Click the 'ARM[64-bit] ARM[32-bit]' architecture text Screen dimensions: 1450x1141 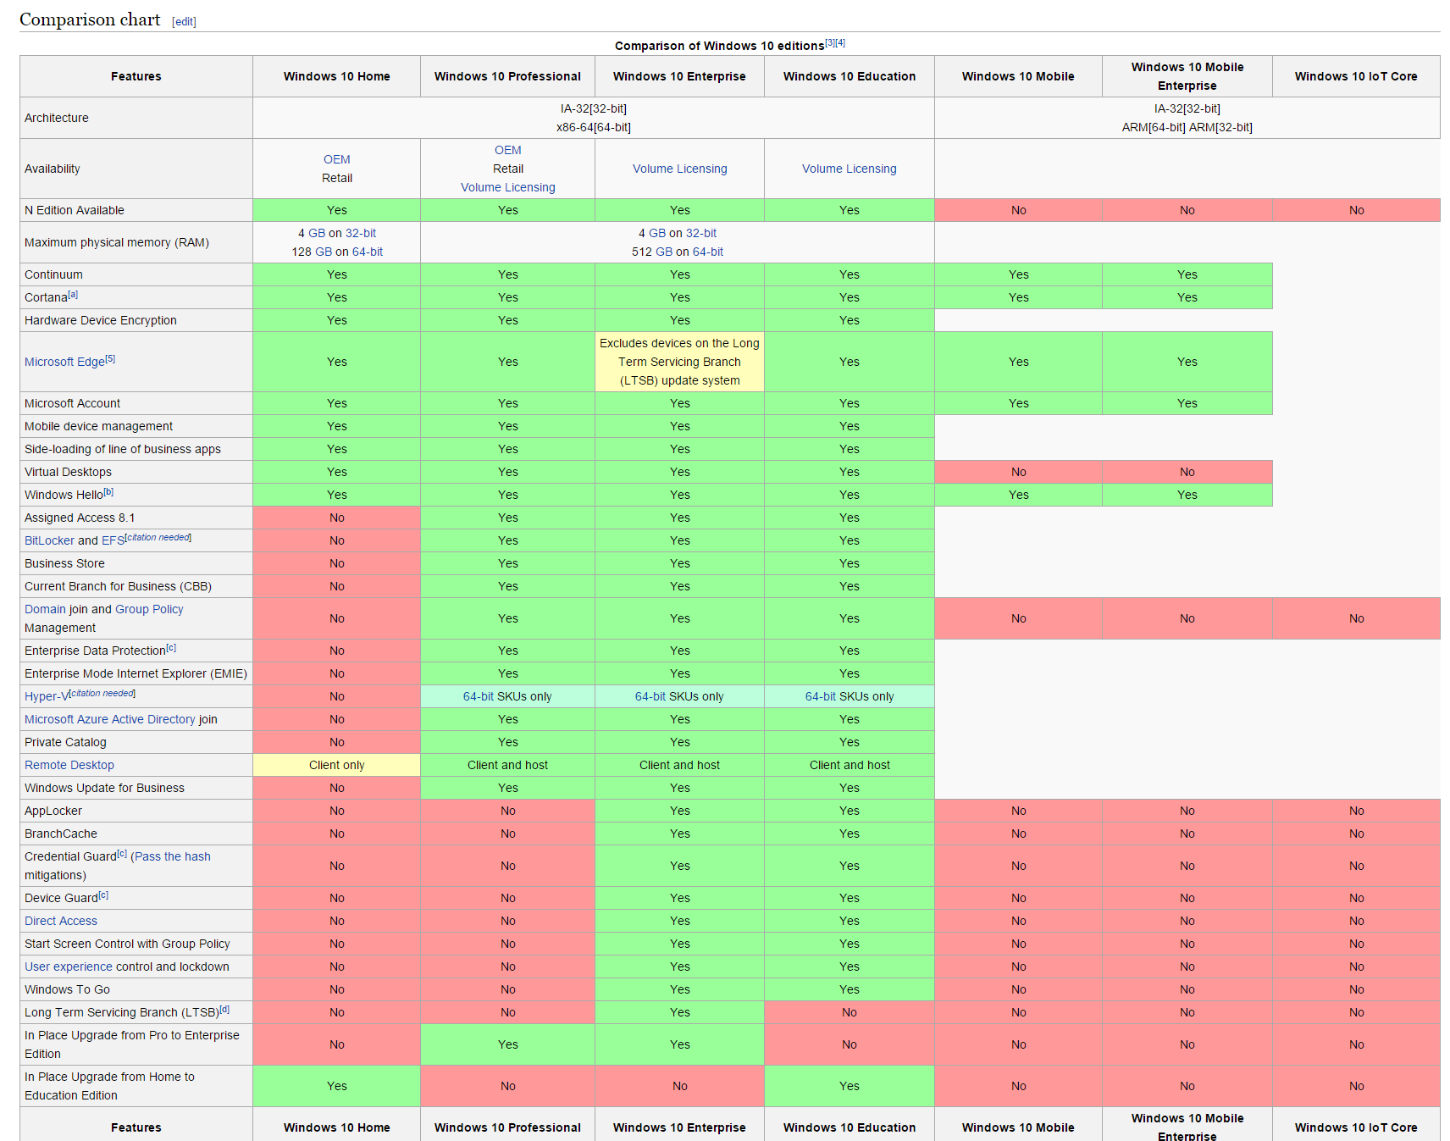(x=1187, y=127)
